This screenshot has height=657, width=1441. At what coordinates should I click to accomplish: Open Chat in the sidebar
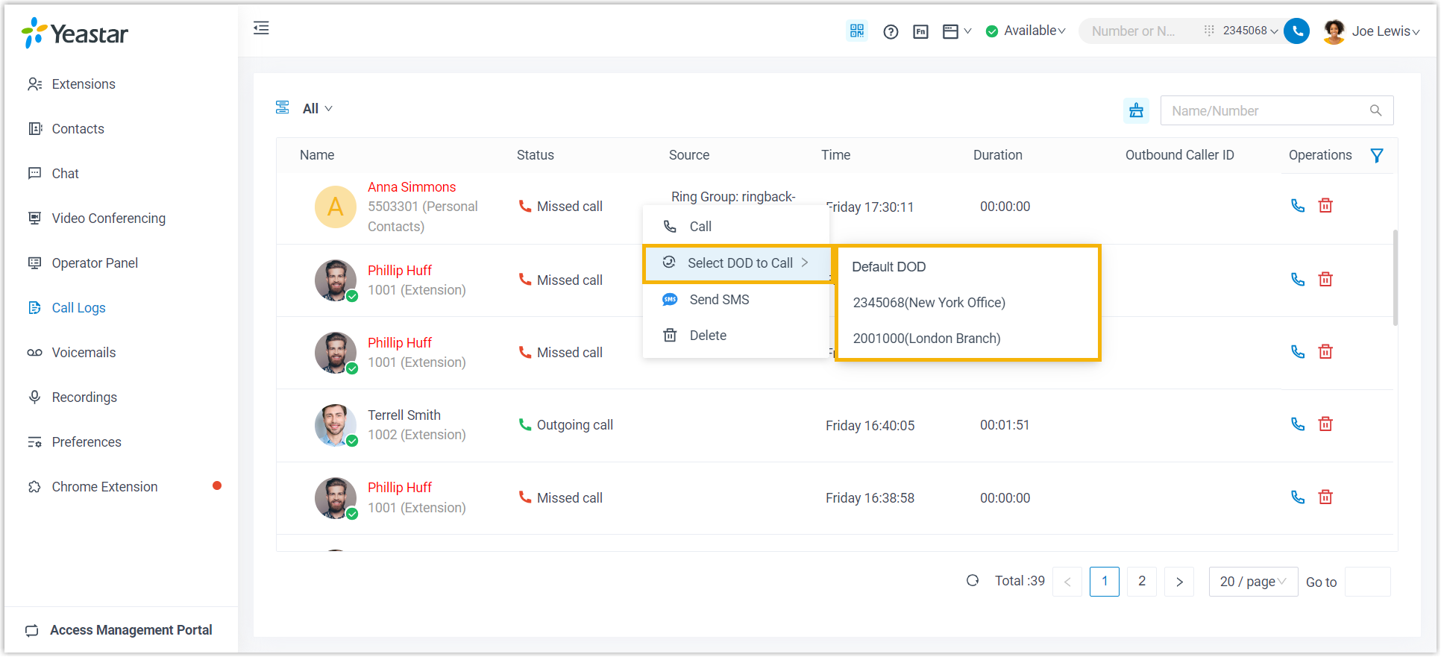65,174
